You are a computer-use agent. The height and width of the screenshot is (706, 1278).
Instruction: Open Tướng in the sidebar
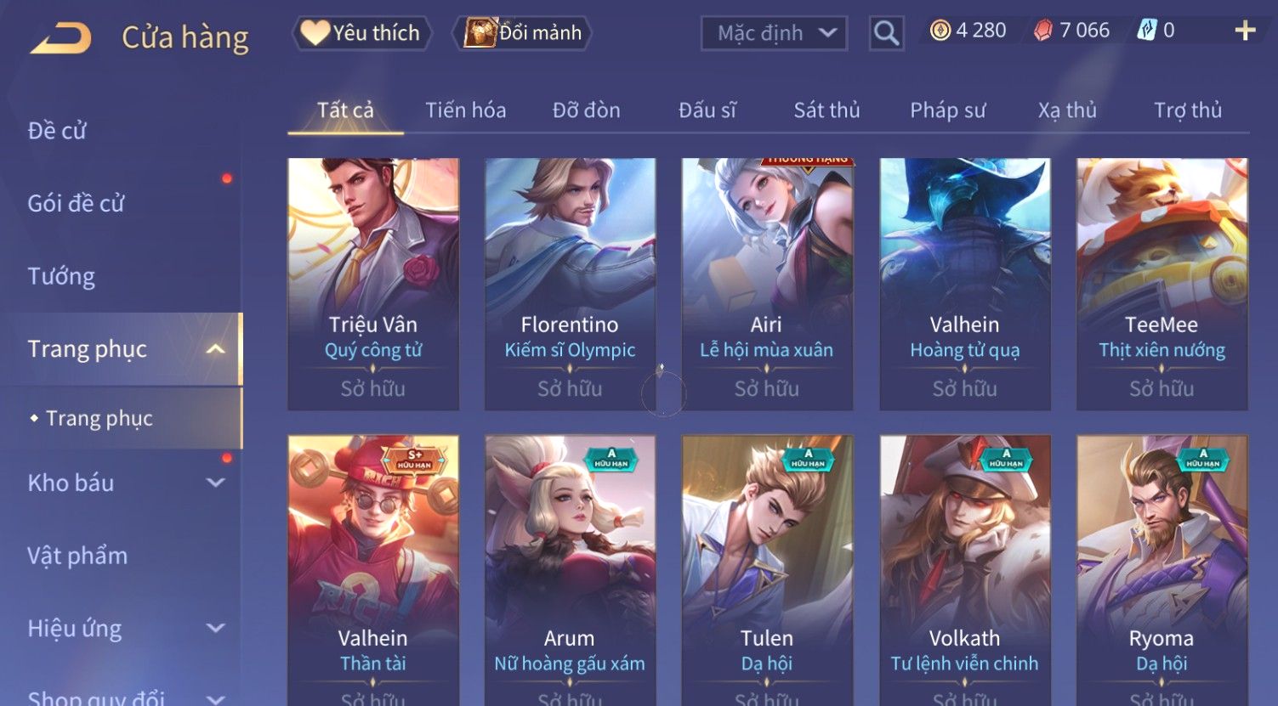tap(61, 276)
